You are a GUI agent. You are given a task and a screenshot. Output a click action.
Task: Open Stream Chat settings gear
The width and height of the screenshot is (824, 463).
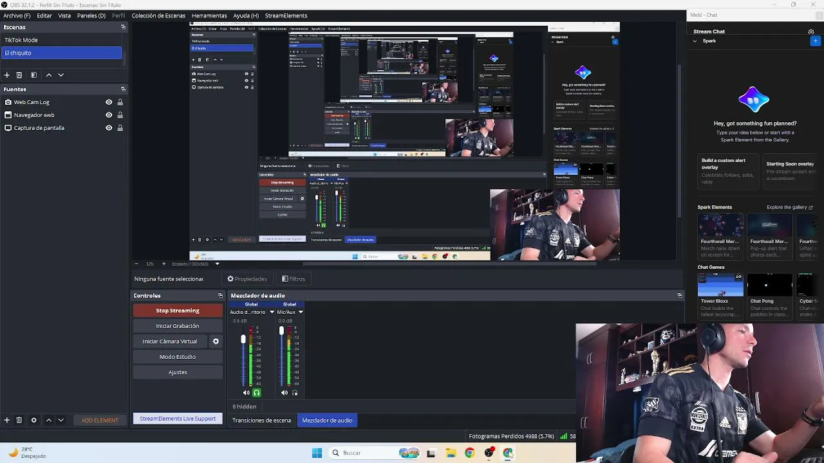click(811, 32)
